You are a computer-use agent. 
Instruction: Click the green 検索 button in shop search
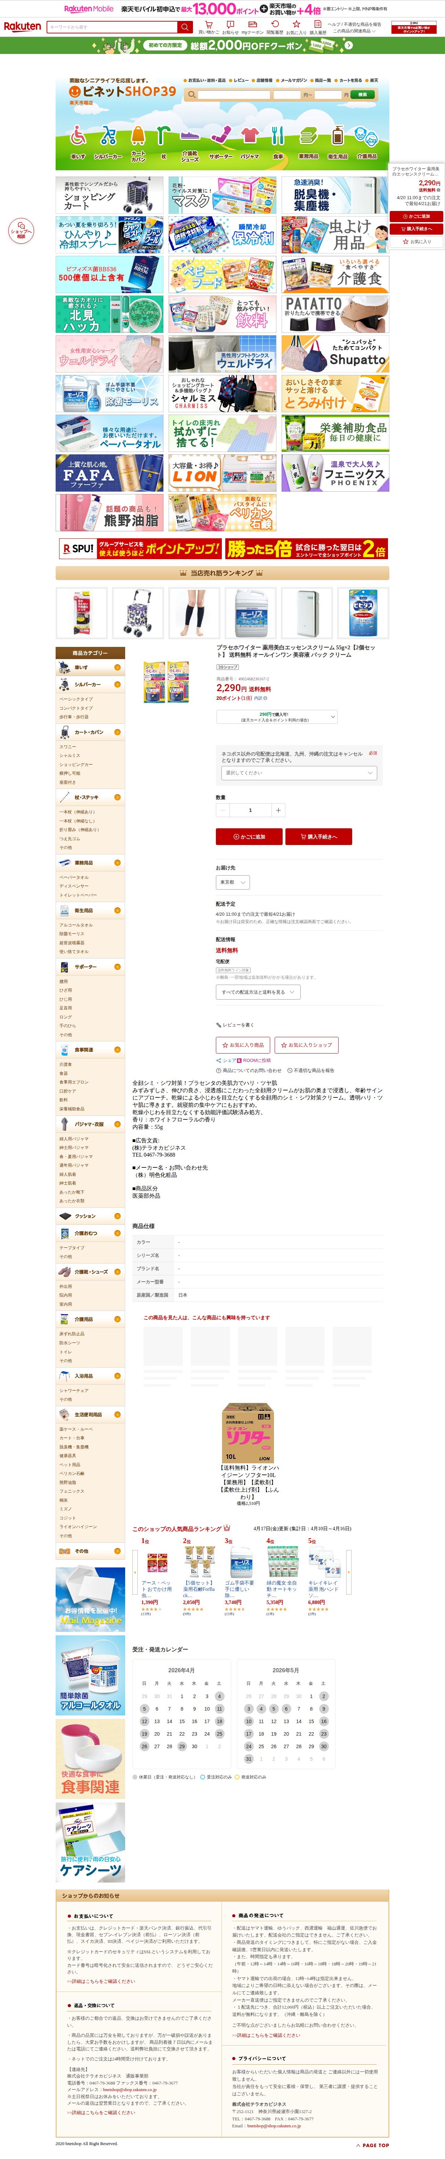pyautogui.click(x=363, y=95)
